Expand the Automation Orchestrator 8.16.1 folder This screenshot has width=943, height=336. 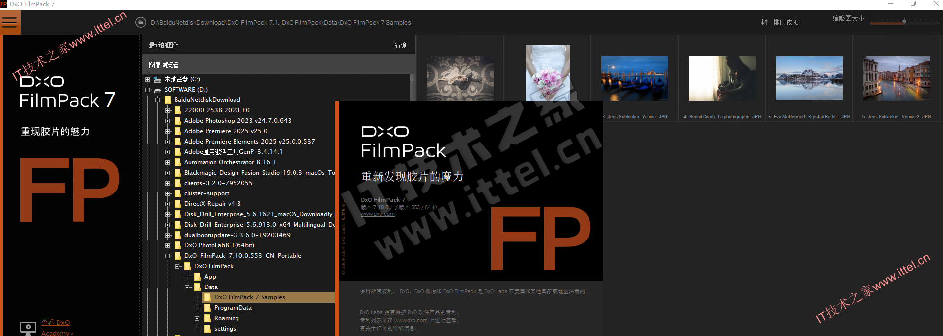click(168, 162)
